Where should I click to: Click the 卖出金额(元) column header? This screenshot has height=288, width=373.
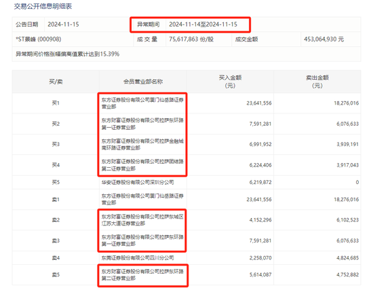pyautogui.click(x=317, y=82)
